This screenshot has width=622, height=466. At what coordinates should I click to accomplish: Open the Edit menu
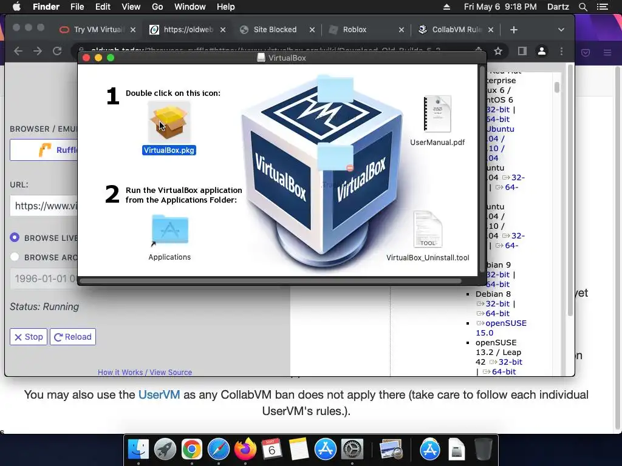(x=103, y=7)
